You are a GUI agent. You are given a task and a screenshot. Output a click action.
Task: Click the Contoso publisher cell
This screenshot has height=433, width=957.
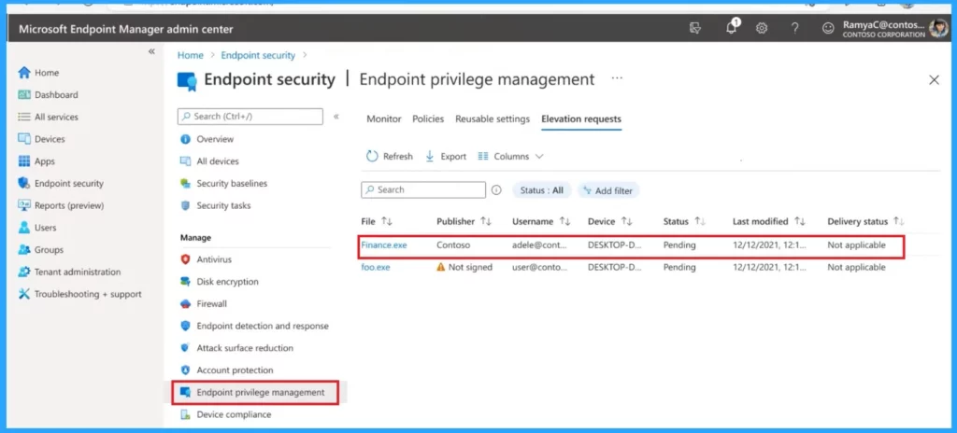(x=453, y=245)
